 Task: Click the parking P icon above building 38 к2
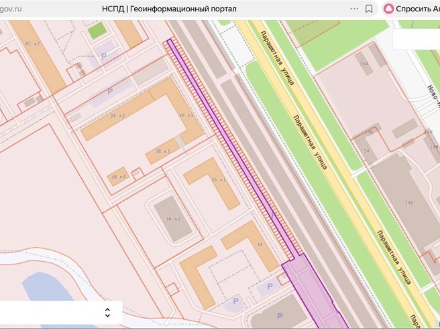click(x=110, y=91)
